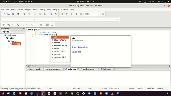Save all files toolbar icon
Viewport: 171px width, 96px height.
pyautogui.click(x=18, y=14)
